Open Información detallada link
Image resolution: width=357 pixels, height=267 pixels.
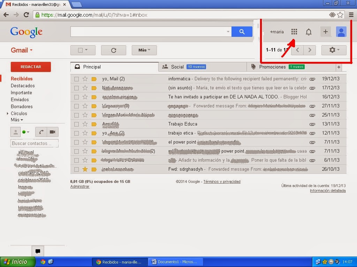328,191
